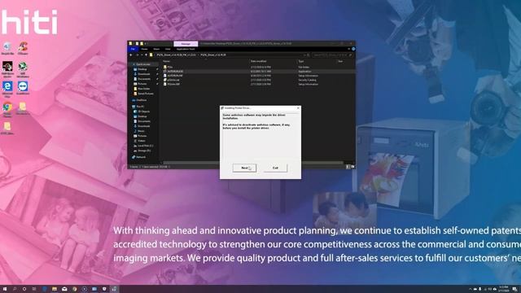Open the Microsoft Edge desktop shortcut
This screenshot has width=521, height=293.
[7, 89]
